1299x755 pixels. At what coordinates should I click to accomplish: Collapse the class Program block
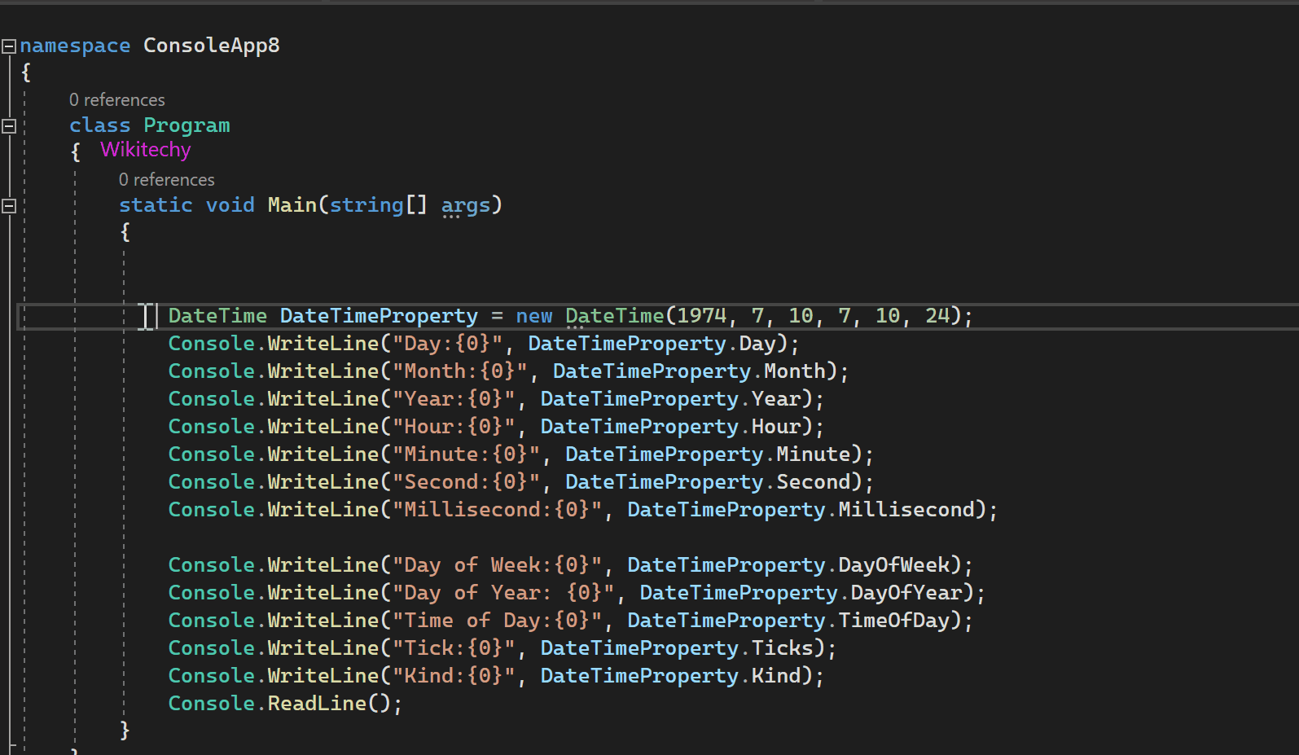tap(9, 126)
